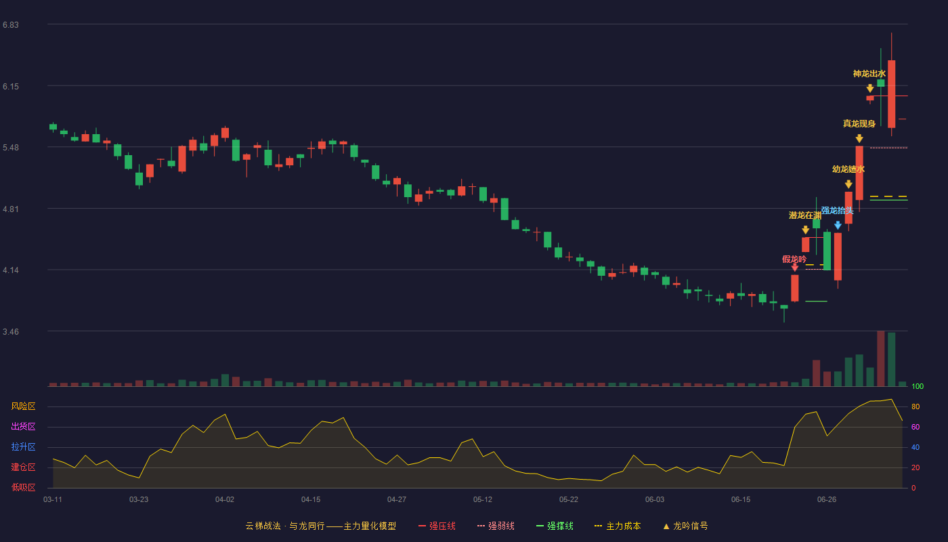Click the 出货区 zone label

pos(23,427)
